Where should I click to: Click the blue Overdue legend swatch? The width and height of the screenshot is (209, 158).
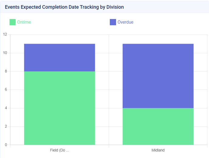(113, 22)
